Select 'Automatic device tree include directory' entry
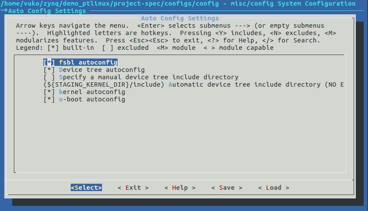Image resolution: width=368 pixels, height=211 pixels. [x=256, y=84]
